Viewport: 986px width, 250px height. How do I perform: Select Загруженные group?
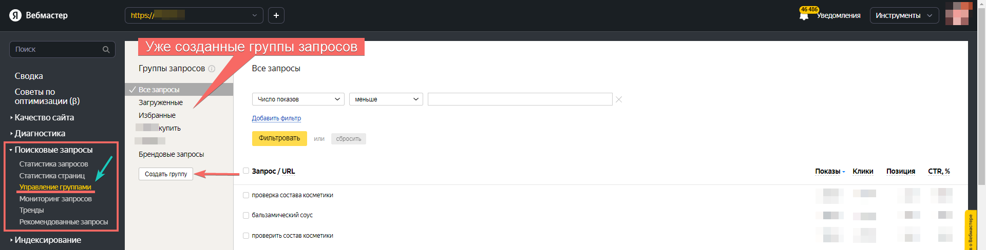[161, 102]
